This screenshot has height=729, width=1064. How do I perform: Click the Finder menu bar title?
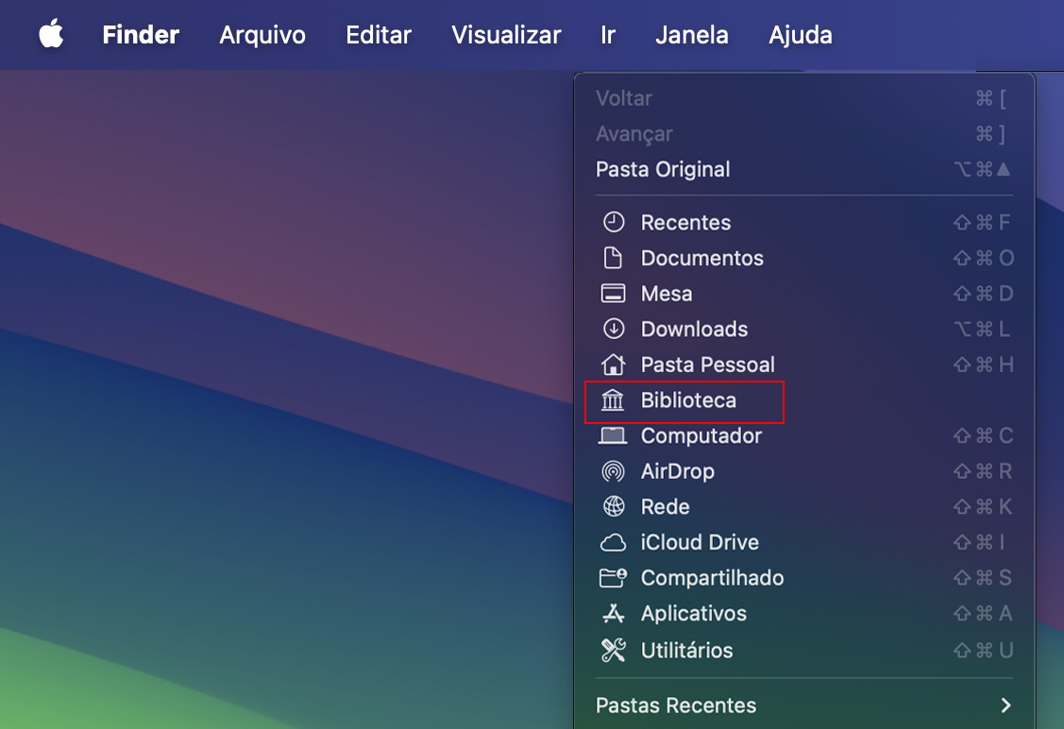click(x=140, y=34)
